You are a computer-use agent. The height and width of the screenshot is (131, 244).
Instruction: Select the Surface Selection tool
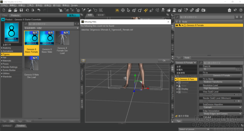click(x=169, y=10)
